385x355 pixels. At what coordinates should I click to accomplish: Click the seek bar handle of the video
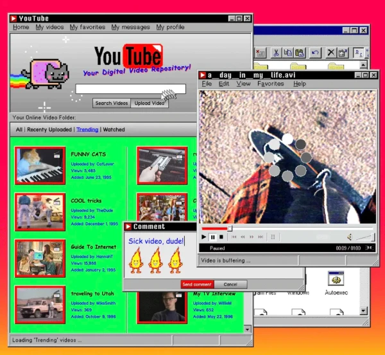click(x=230, y=228)
